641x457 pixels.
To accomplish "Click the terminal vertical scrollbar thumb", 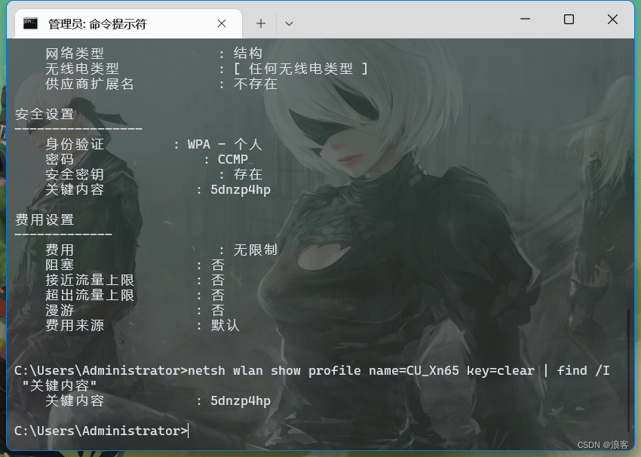I will 629,370.
